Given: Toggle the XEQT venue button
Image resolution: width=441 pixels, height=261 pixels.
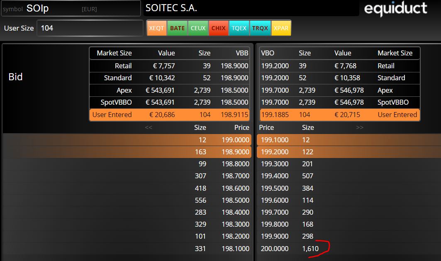Looking at the screenshot, I should pos(157,28).
